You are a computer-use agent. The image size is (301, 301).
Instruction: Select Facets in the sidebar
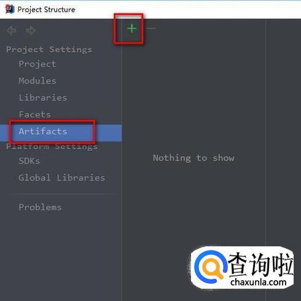35,114
